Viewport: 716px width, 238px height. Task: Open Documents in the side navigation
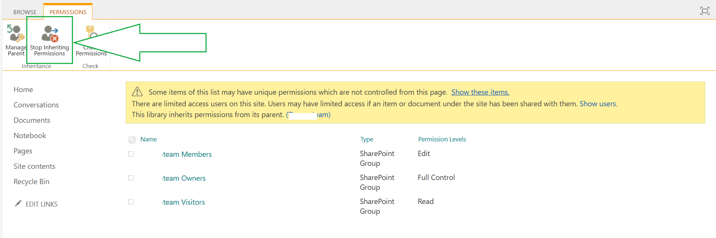click(32, 120)
